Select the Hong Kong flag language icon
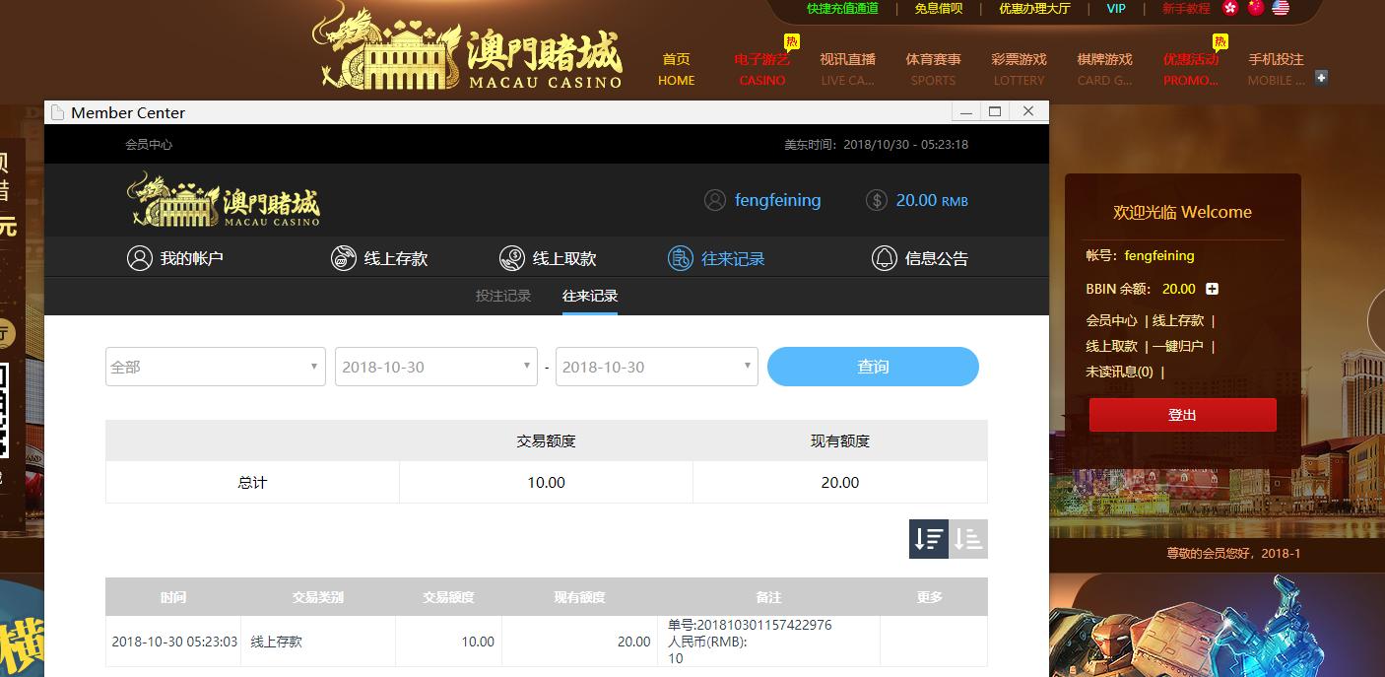The height and width of the screenshot is (677, 1385). (1230, 8)
